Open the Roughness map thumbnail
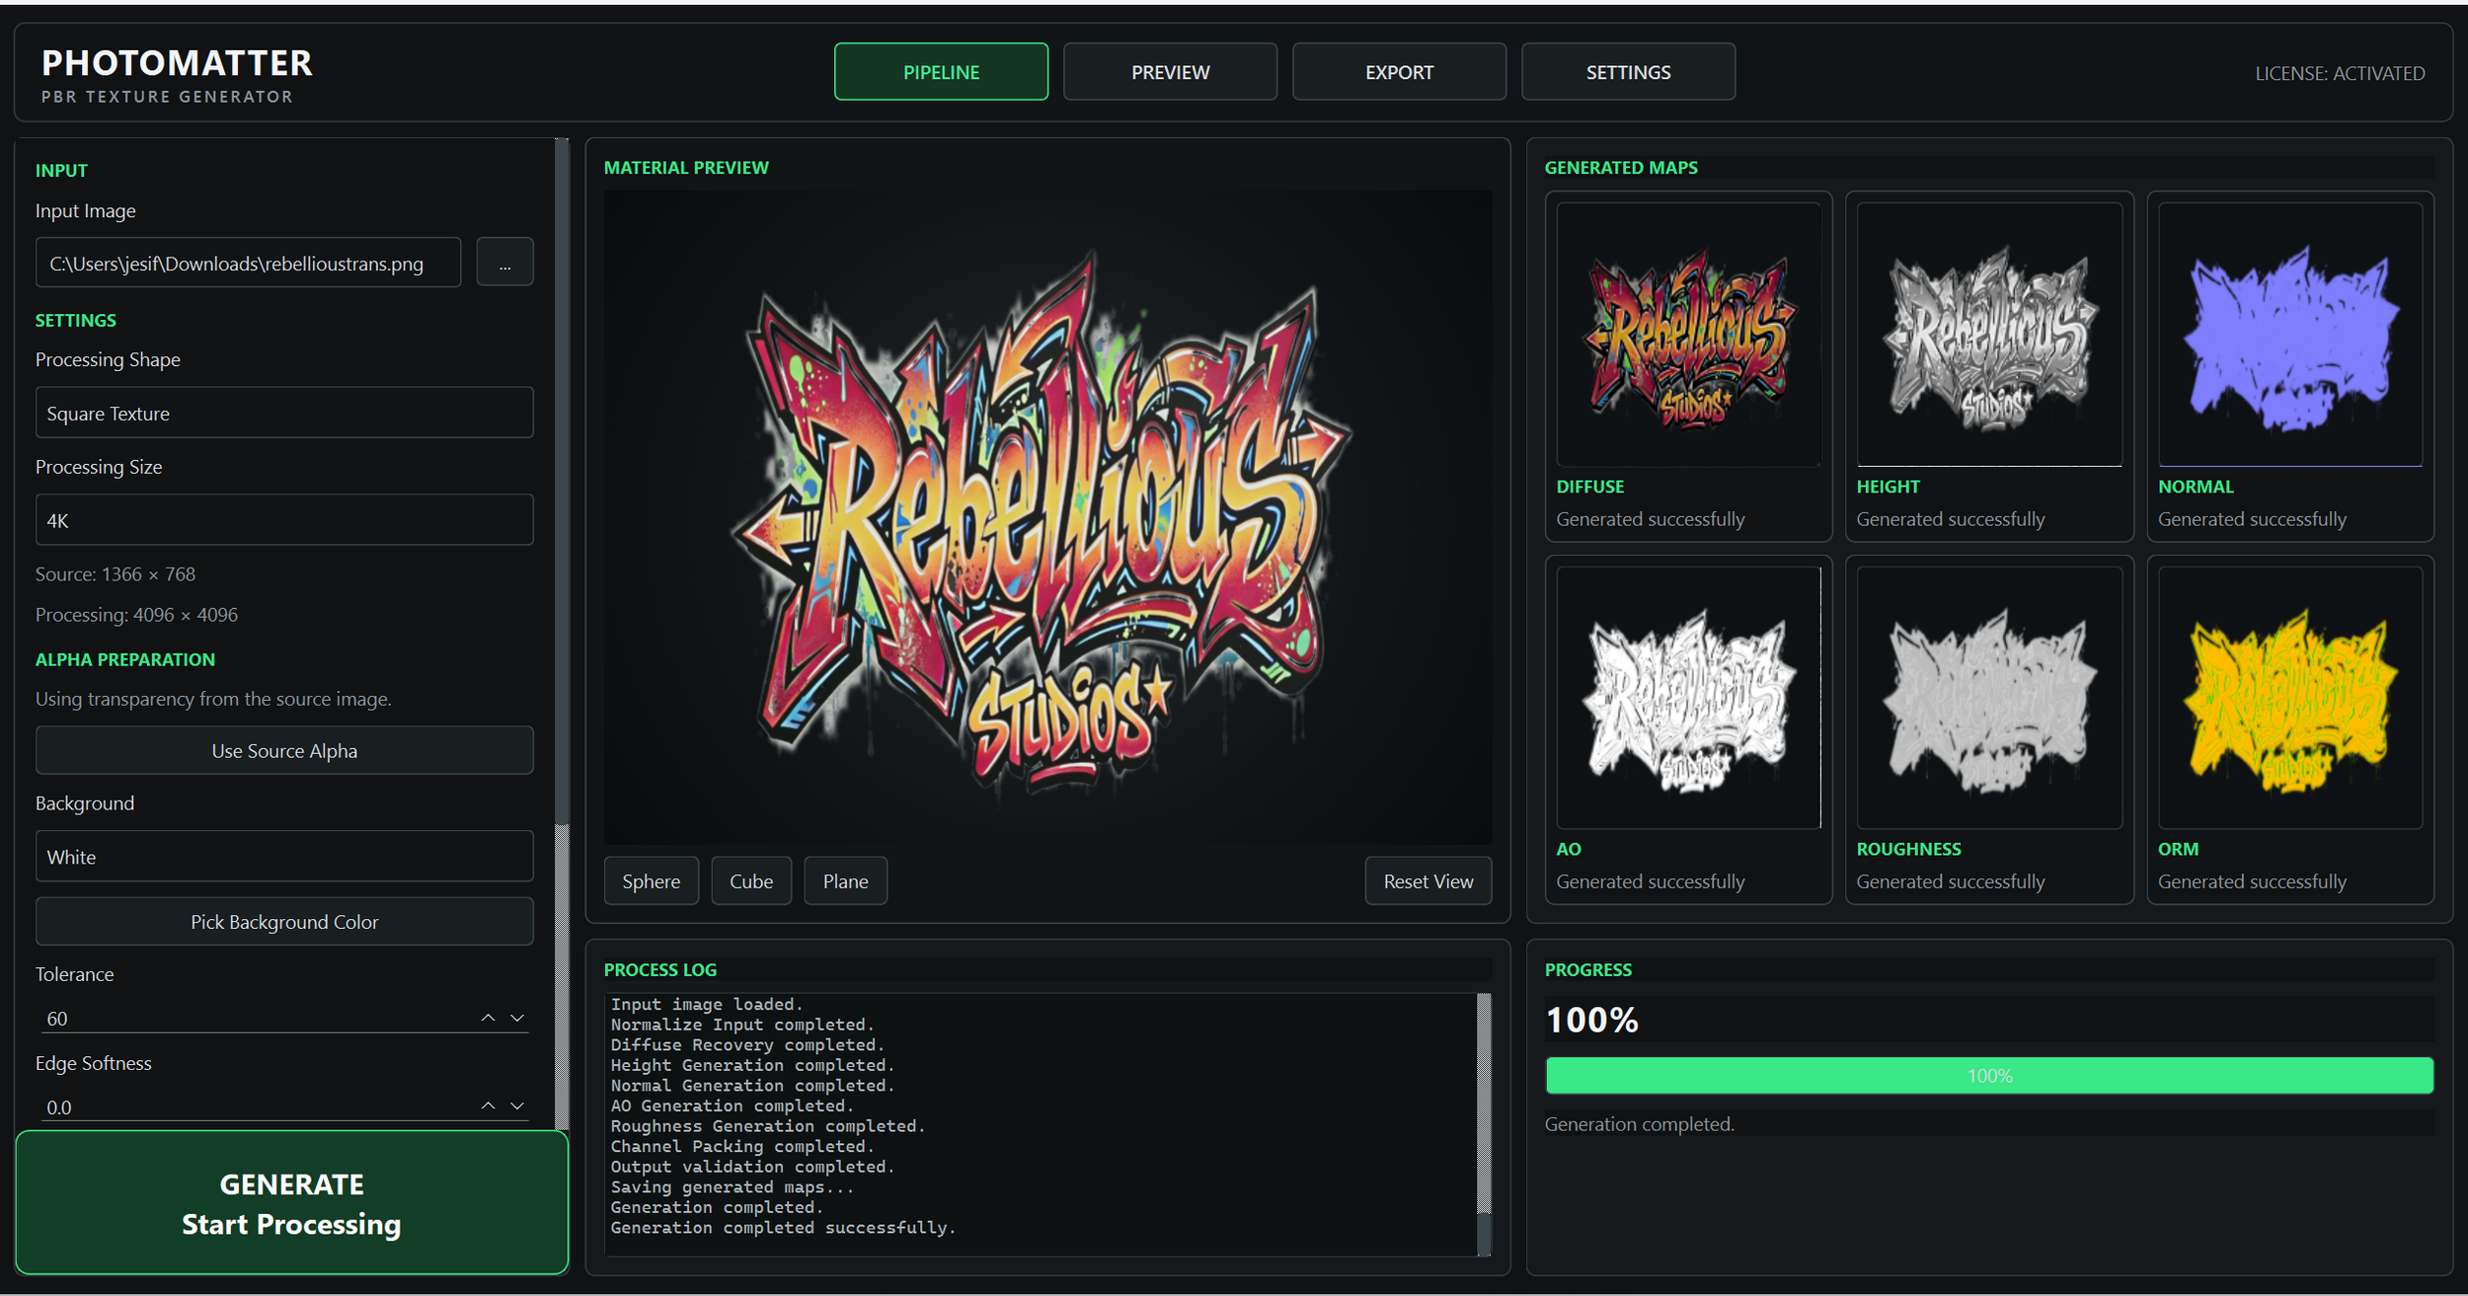2468x1296 pixels. 1989,698
